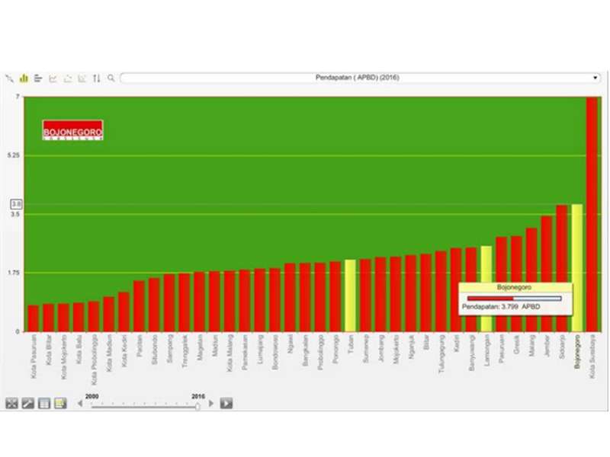Click the yellow Bojonegoro bar
The image size is (610, 457).
click(x=577, y=268)
